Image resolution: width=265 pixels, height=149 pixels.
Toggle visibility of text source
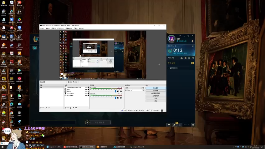(x=86, y=93)
